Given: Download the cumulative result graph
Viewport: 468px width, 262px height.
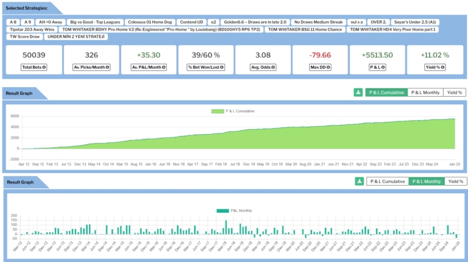Looking at the screenshot, I should (x=358, y=93).
